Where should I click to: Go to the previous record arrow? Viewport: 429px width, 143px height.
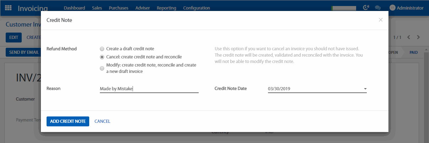click(409, 37)
